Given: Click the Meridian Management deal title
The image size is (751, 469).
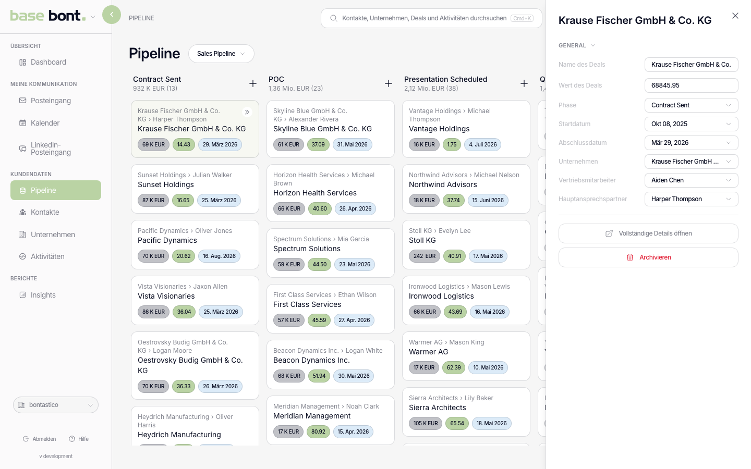Looking at the screenshot, I should point(312,416).
